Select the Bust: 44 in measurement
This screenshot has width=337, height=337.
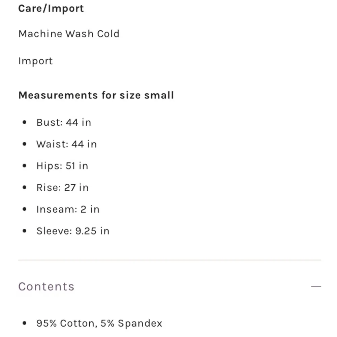coord(64,122)
